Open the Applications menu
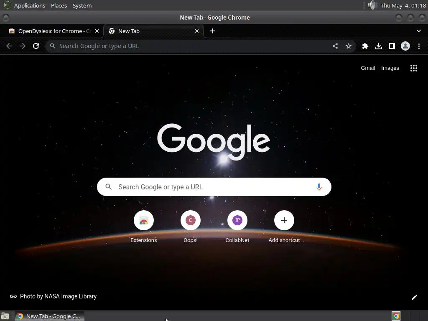Screen dimensions: 428x321 click(x=30, y=5)
